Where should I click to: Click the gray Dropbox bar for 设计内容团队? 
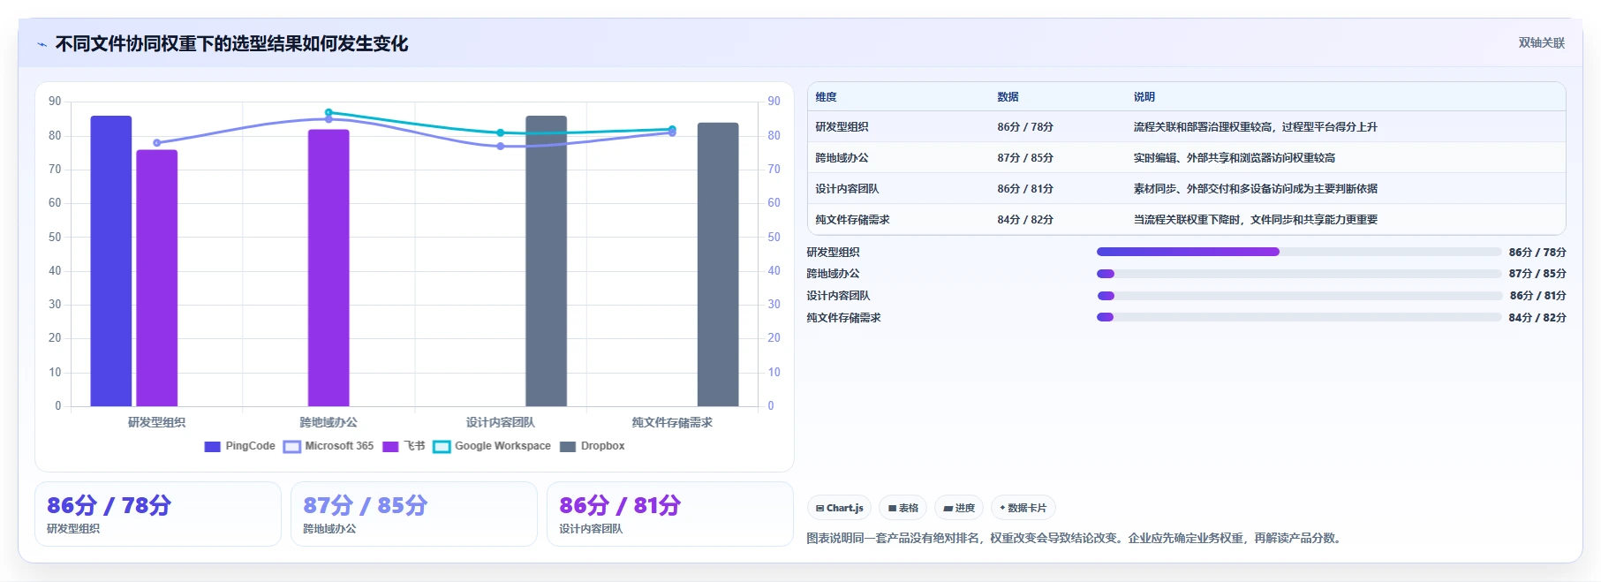coord(546,261)
